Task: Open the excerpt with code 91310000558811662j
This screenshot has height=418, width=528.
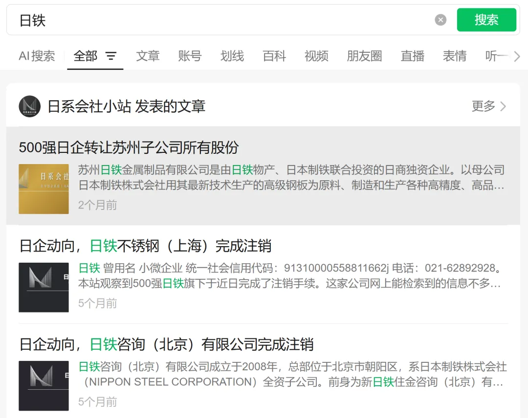Action: pos(290,276)
